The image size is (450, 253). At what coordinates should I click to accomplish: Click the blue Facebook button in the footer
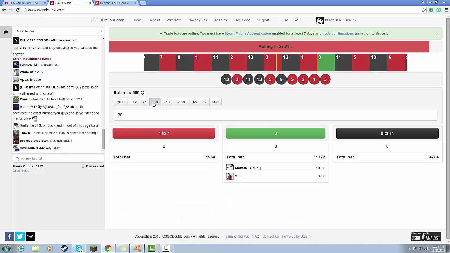(9, 236)
